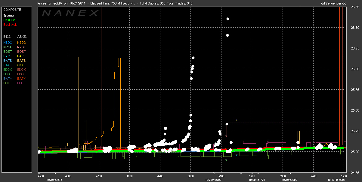This screenshot has height=182, width=362.
Task: Click the QTSequencer G3 label
Action: [x=334, y=3]
